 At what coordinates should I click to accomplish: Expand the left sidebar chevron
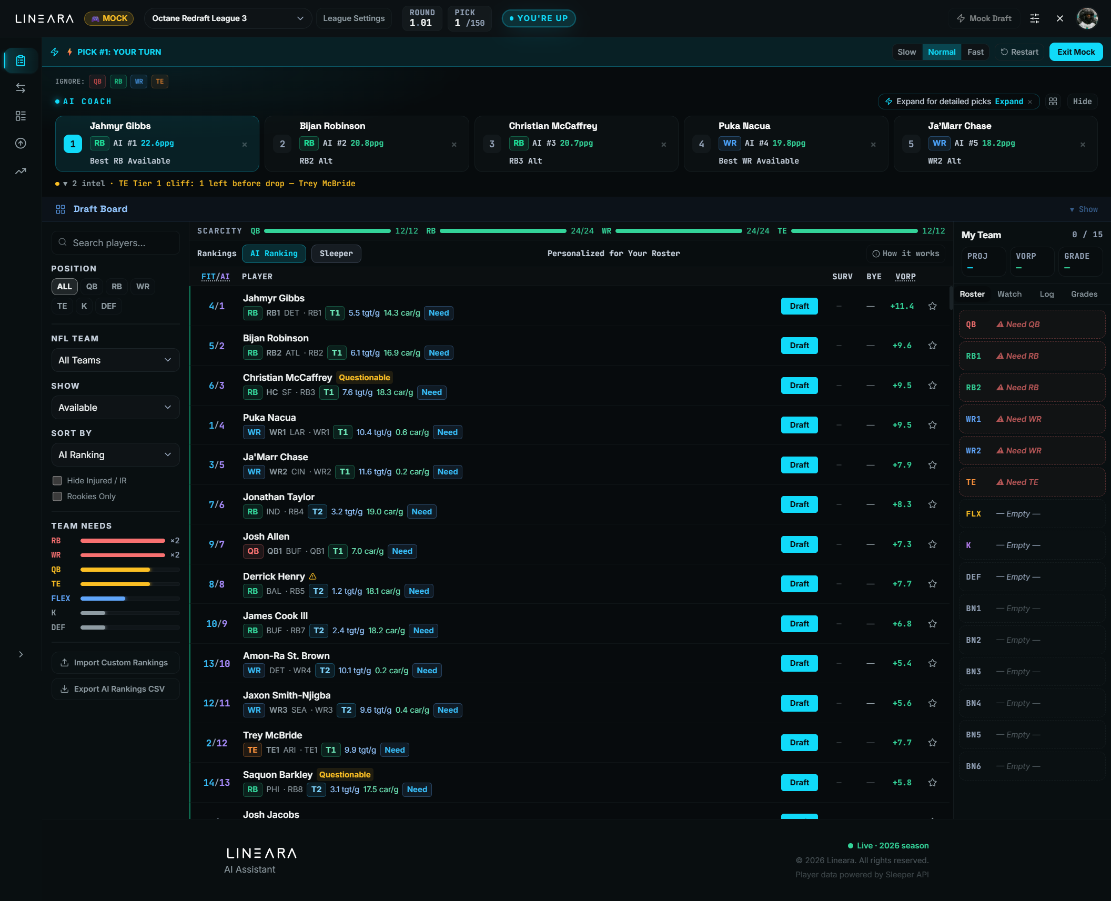pyautogui.click(x=21, y=654)
